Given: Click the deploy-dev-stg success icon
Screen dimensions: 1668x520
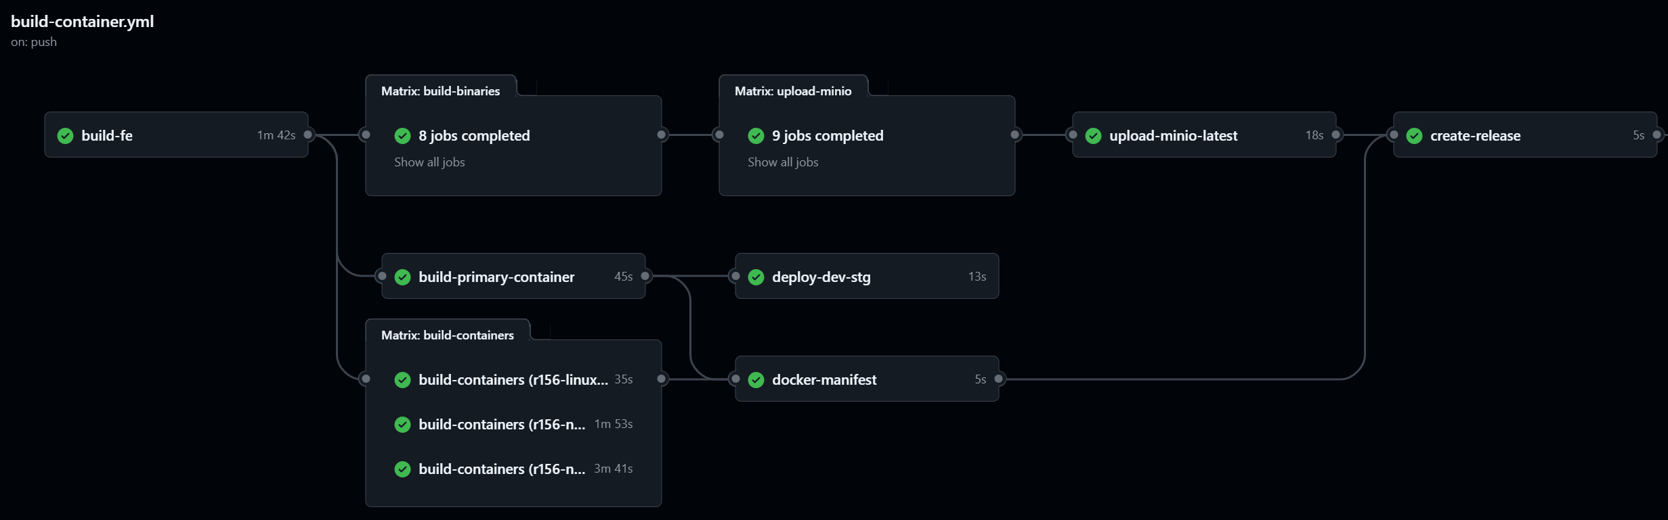Looking at the screenshot, I should click(756, 277).
